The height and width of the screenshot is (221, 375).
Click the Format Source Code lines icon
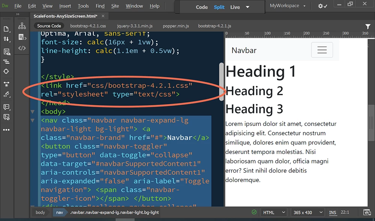pyautogui.click(x=6, y=62)
